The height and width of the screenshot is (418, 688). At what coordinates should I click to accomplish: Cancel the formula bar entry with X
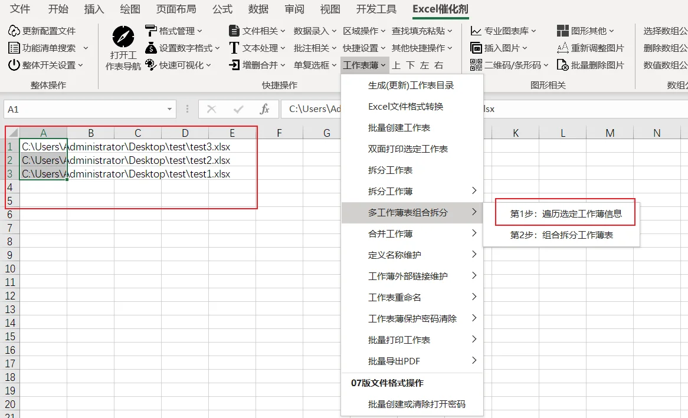[x=211, y=109]
